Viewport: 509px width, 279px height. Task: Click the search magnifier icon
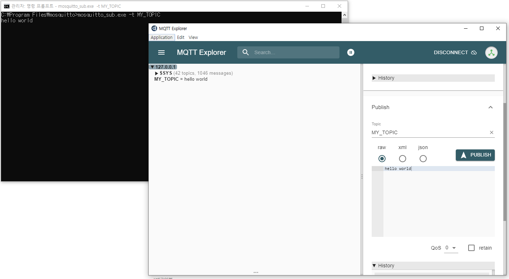(246, 52)
